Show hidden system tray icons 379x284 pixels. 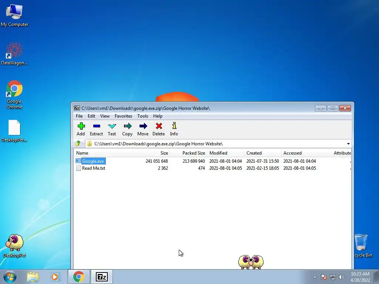[315, 277]
